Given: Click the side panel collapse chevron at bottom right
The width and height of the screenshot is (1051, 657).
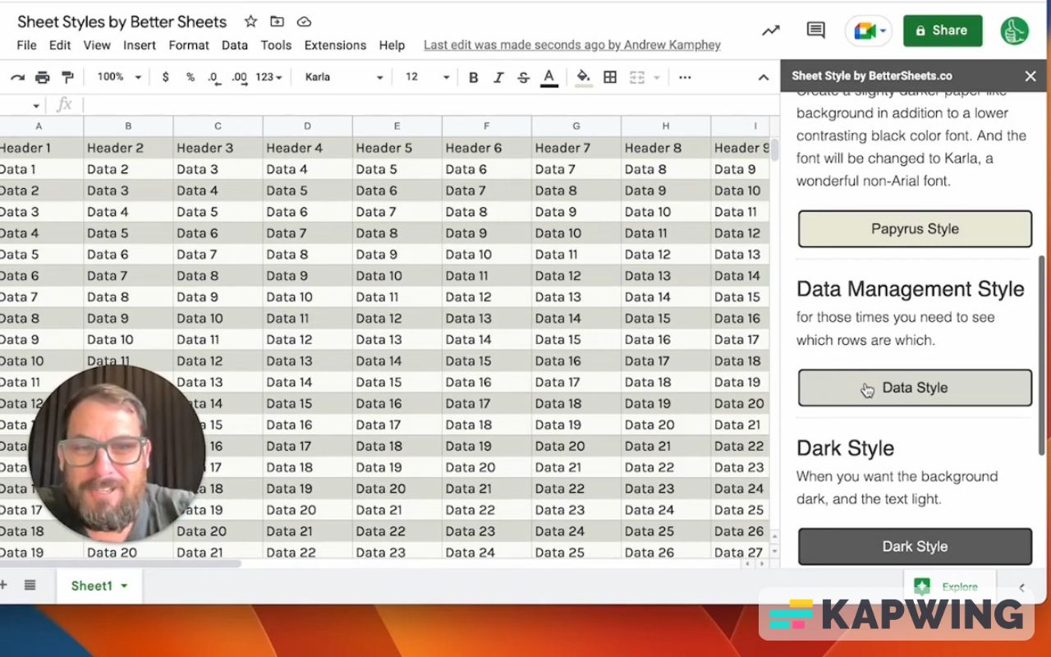Looking at the screenshot, I should tap(1022, 587).
